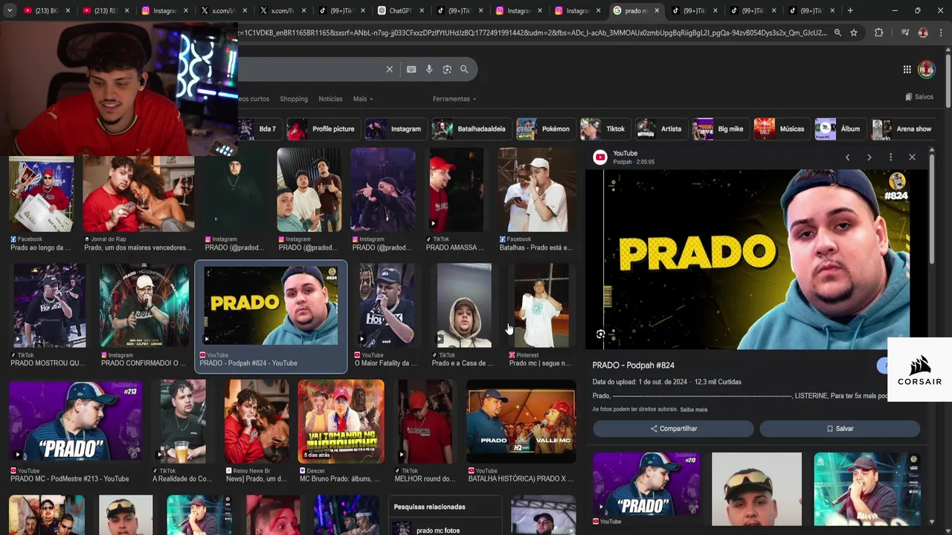Select the Tiktok suggestion chip
The height and width of the screenshot is (535, 952).
coord(605,129)
